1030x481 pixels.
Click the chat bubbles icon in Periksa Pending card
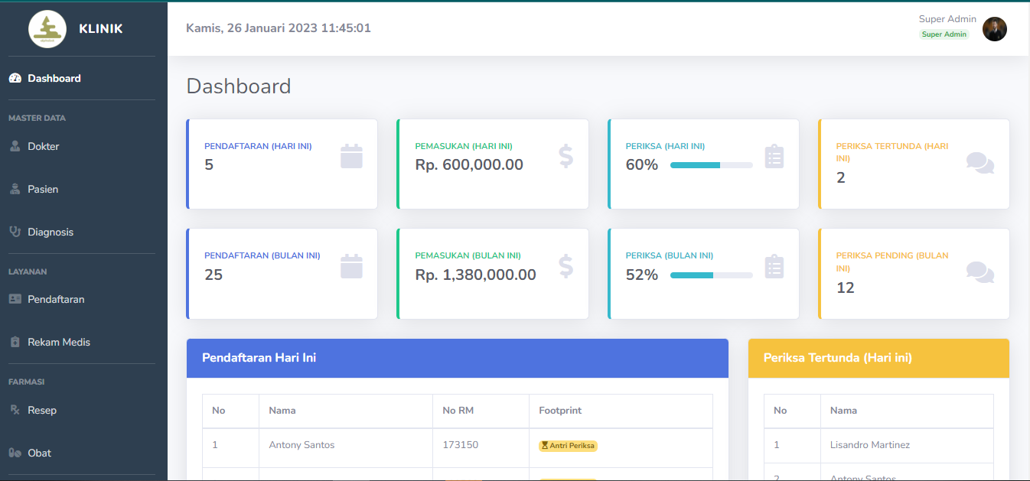pyautogui.click(x=979, y=272)
